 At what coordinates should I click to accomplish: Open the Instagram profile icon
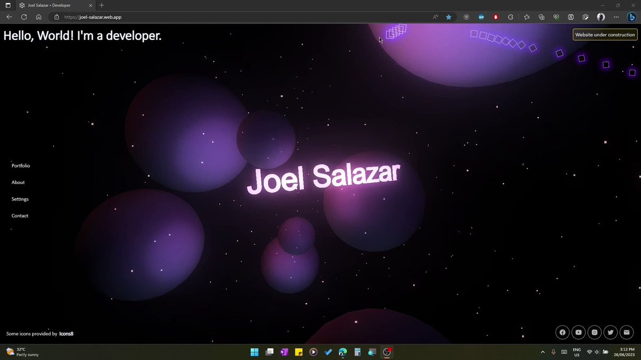[595, 332]
